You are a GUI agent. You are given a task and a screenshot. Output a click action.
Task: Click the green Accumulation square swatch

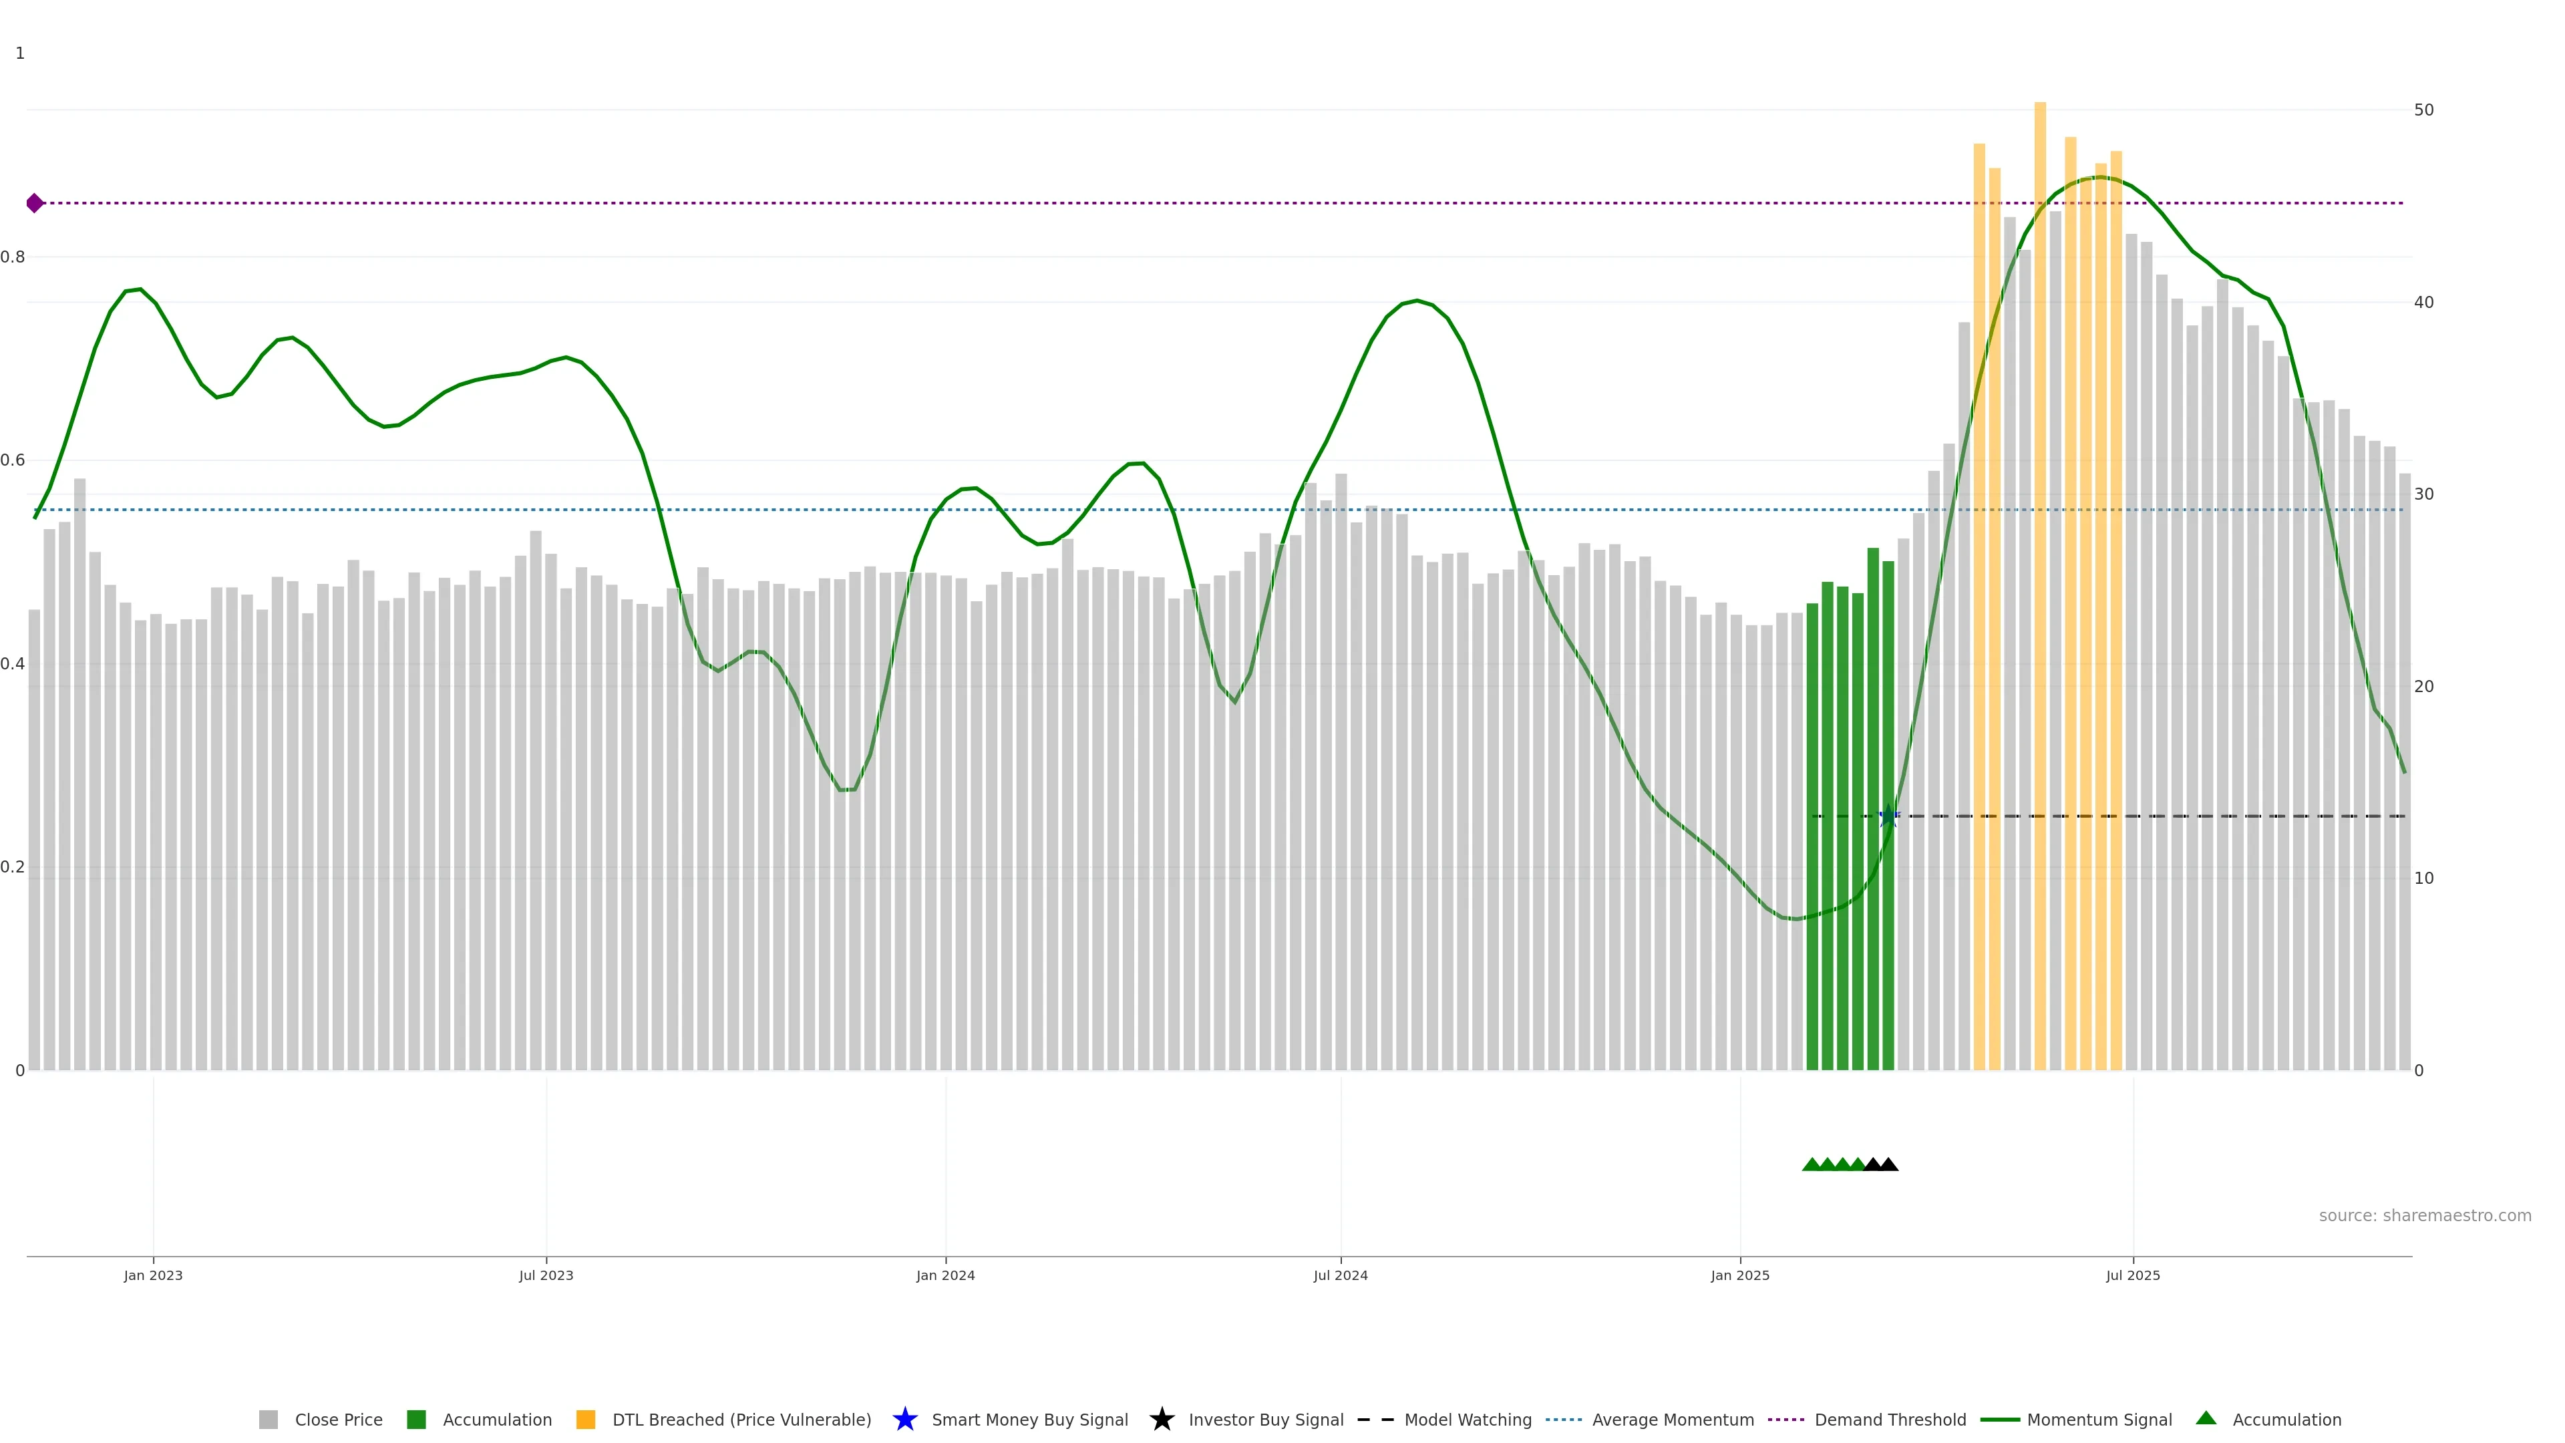click(416, 1419)
